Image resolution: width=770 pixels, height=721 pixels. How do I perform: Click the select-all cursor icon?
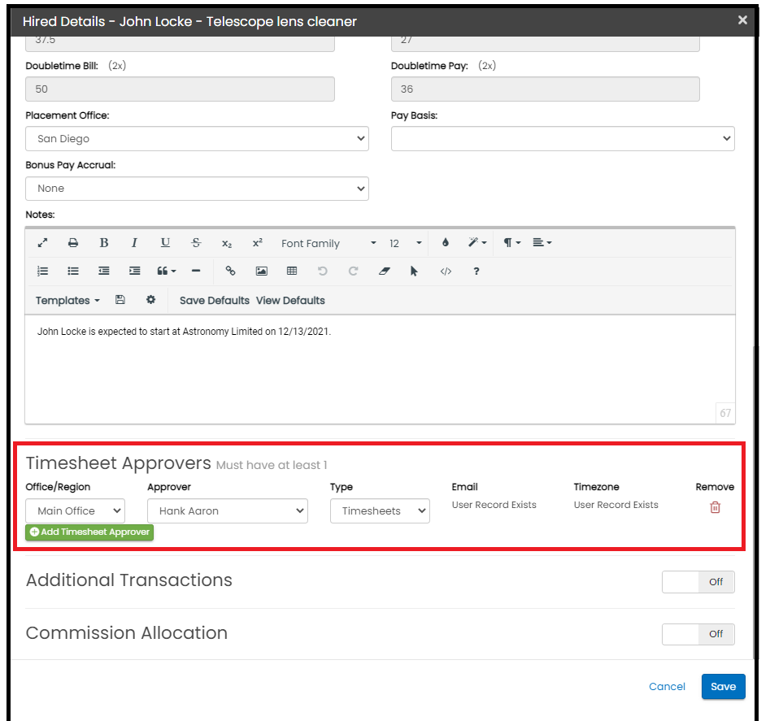pos(414,271)
